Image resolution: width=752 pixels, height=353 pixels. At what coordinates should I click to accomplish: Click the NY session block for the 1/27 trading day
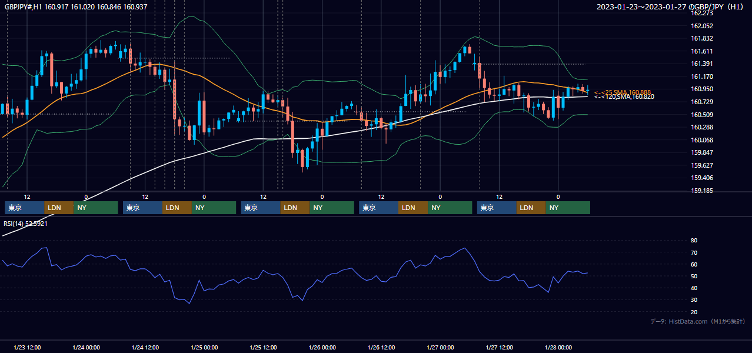tap(568, 208)
